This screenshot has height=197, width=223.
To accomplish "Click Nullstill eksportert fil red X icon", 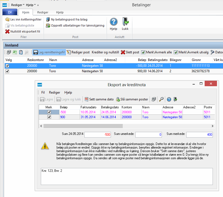I will pyautogui.click(x=7, y=31).
